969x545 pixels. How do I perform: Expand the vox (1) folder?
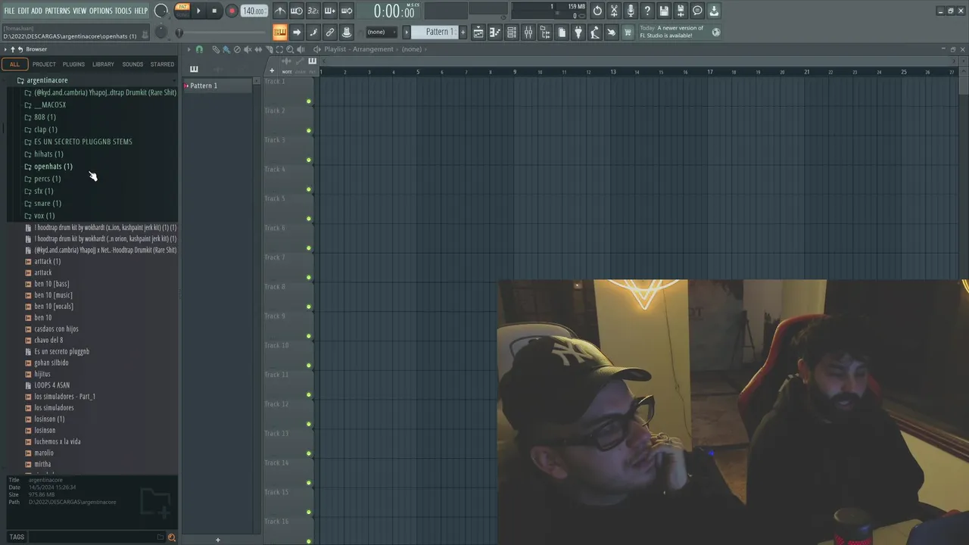(x=44, y=216)
